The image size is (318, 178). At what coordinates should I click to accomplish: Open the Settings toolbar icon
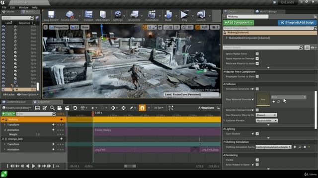pos(118,16)
